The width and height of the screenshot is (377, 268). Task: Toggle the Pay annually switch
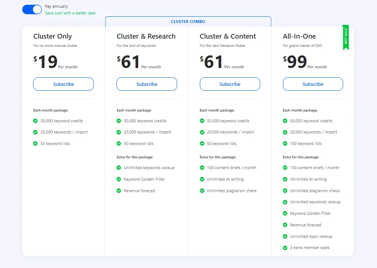pyautogui.click(x=32, y=10)
